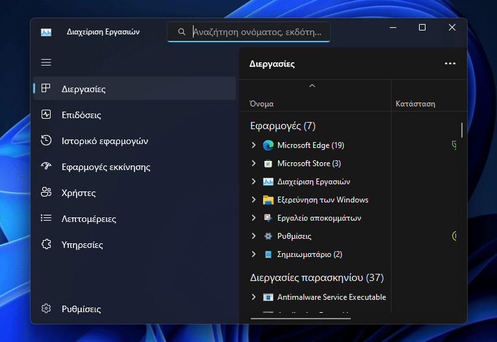Expand the Antimalware Service Executable row

253,297
